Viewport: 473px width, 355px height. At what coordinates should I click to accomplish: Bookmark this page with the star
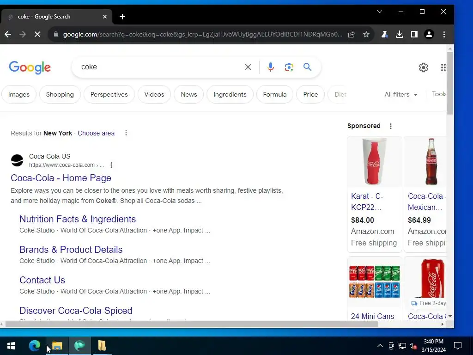pyautogui.click(x=366, y=34)
